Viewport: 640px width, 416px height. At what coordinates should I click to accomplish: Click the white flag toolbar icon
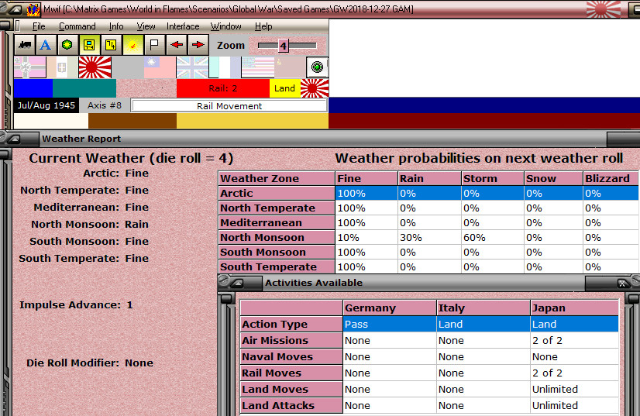tap(154, 45)
